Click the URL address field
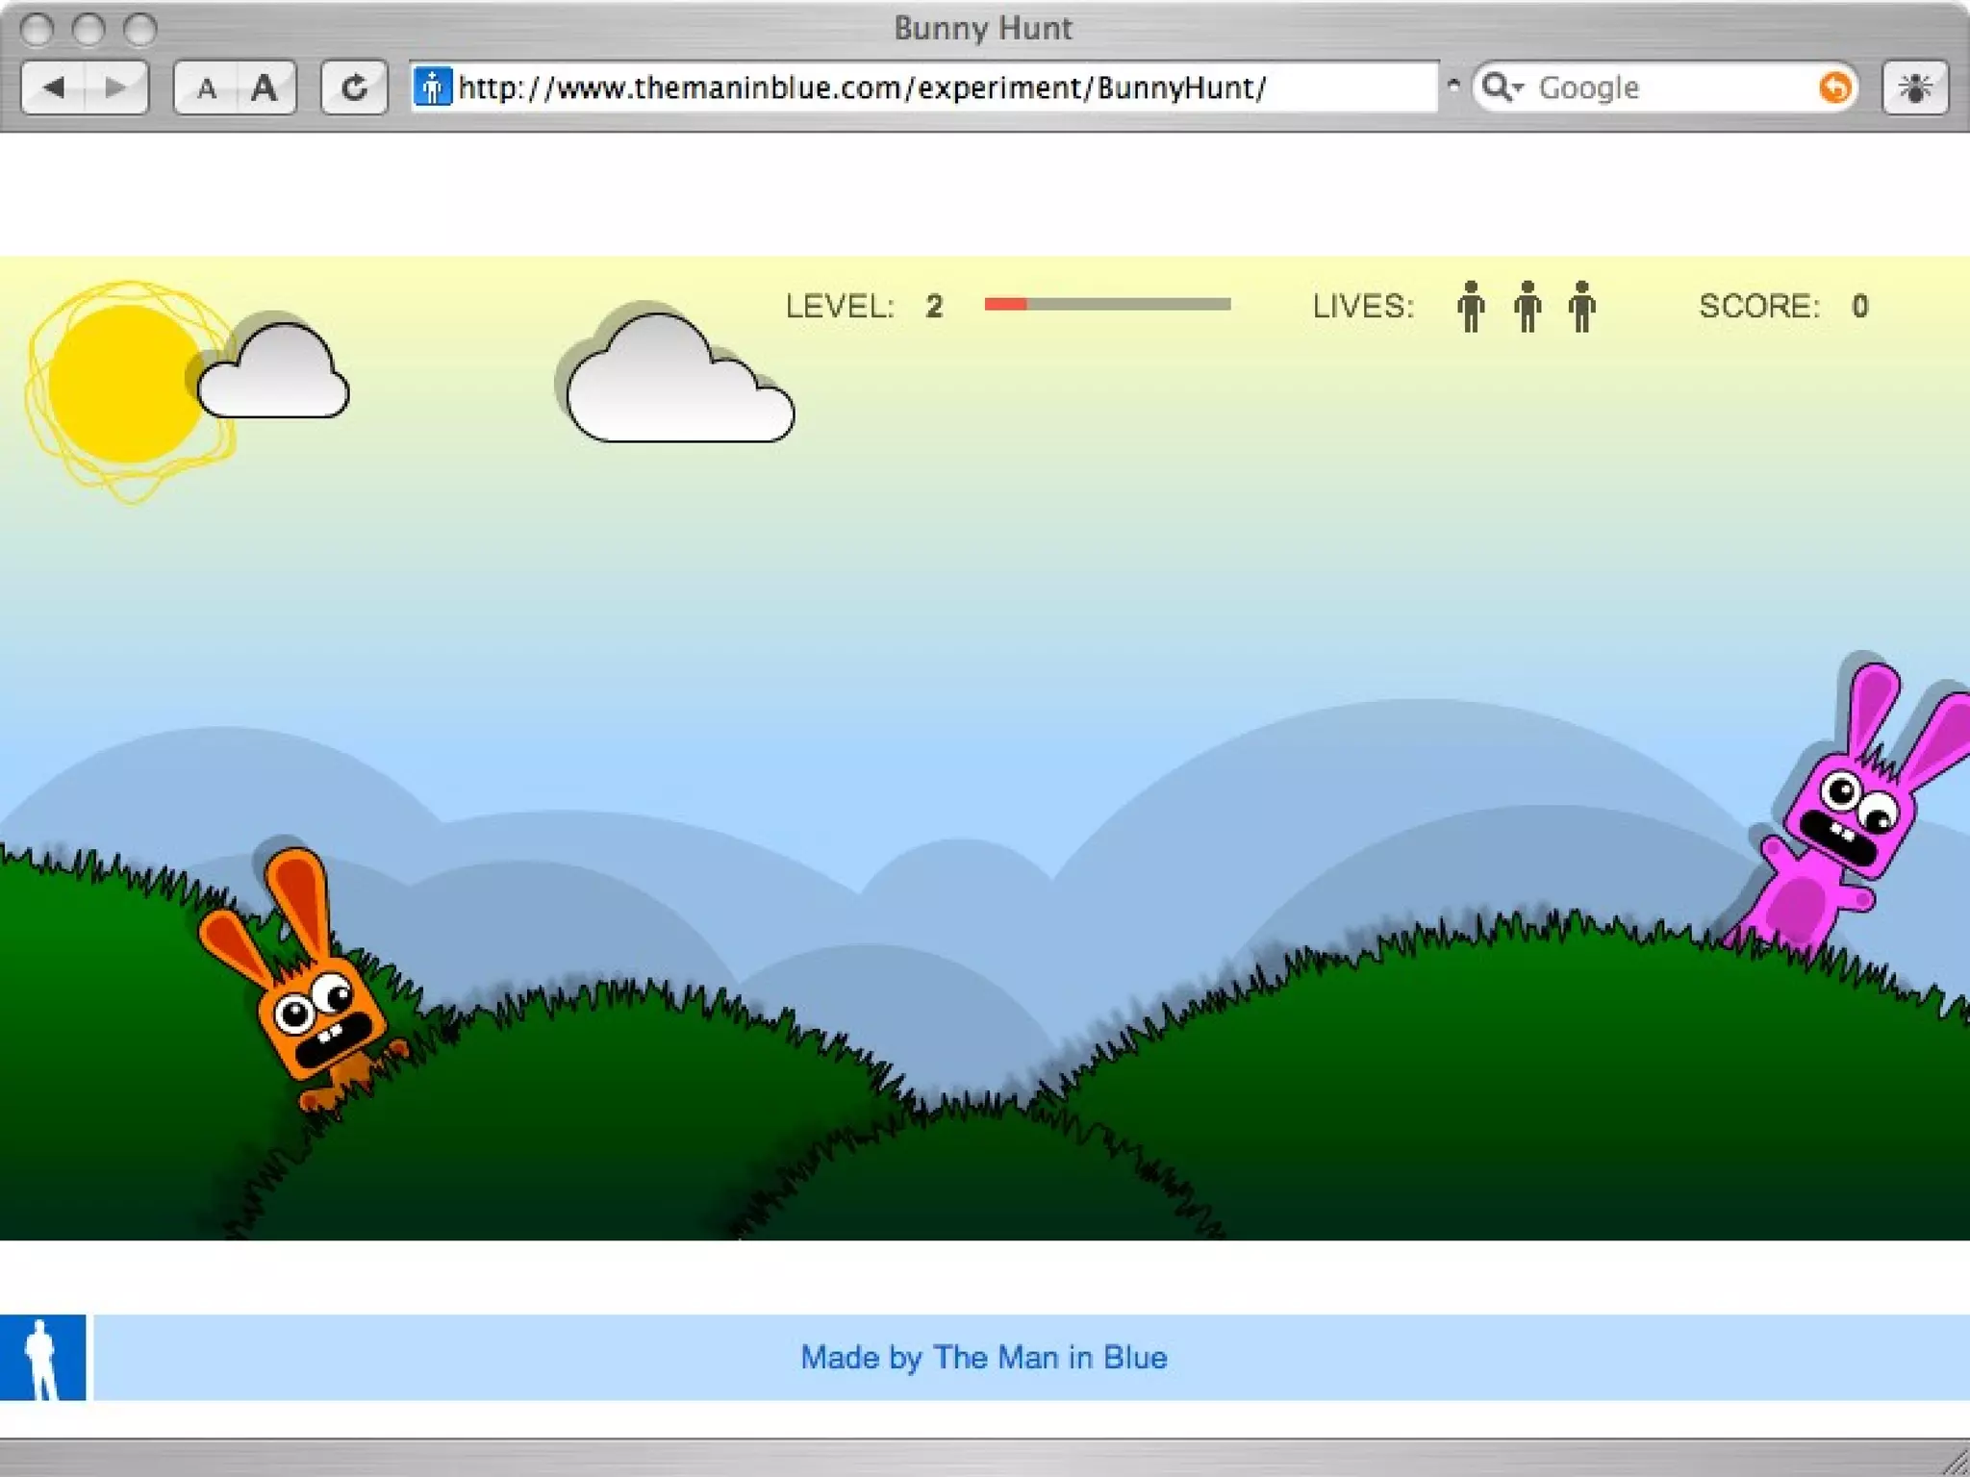 click(866, 88)
